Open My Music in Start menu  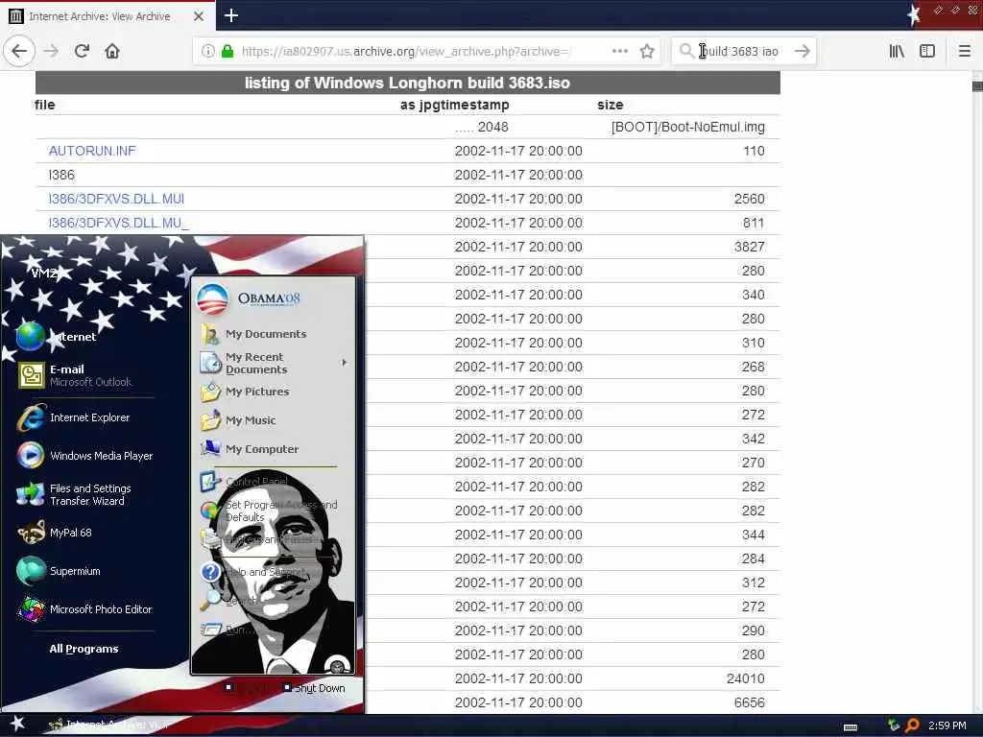coord(238,420)
